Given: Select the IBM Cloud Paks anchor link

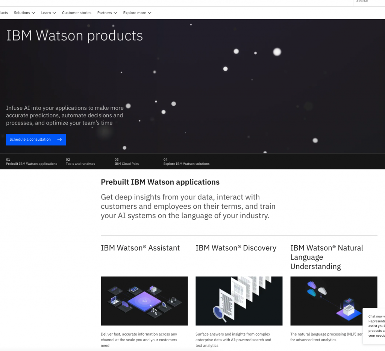Looking at the screenshot, I should pyautogui.click(x=126, y=162).
